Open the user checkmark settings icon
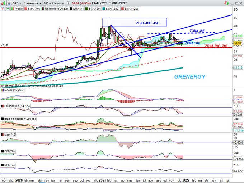This screenshot has height=183, width=244. (9, 3)
